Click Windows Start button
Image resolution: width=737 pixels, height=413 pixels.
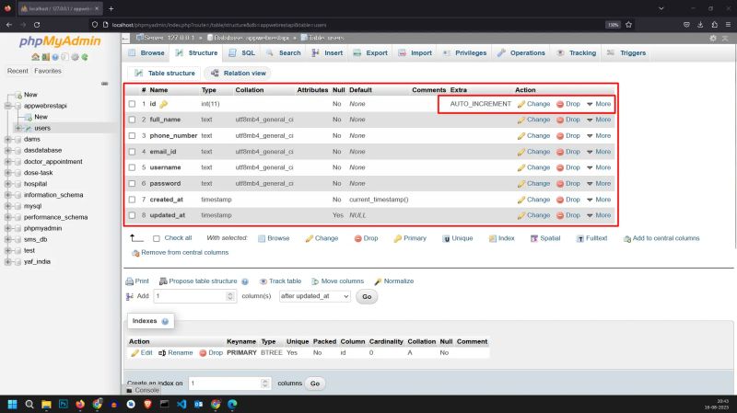[x=13, y=404]
